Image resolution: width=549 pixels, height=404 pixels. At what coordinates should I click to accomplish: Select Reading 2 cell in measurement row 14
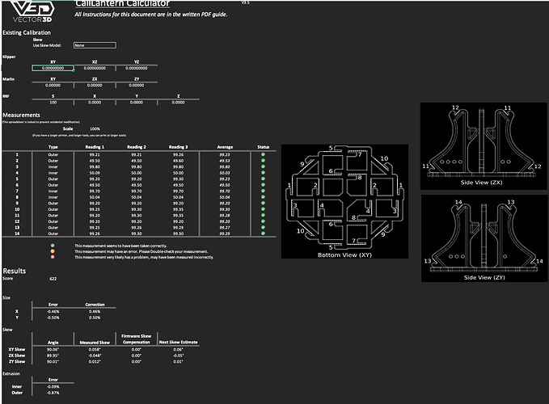pos(137,234)
